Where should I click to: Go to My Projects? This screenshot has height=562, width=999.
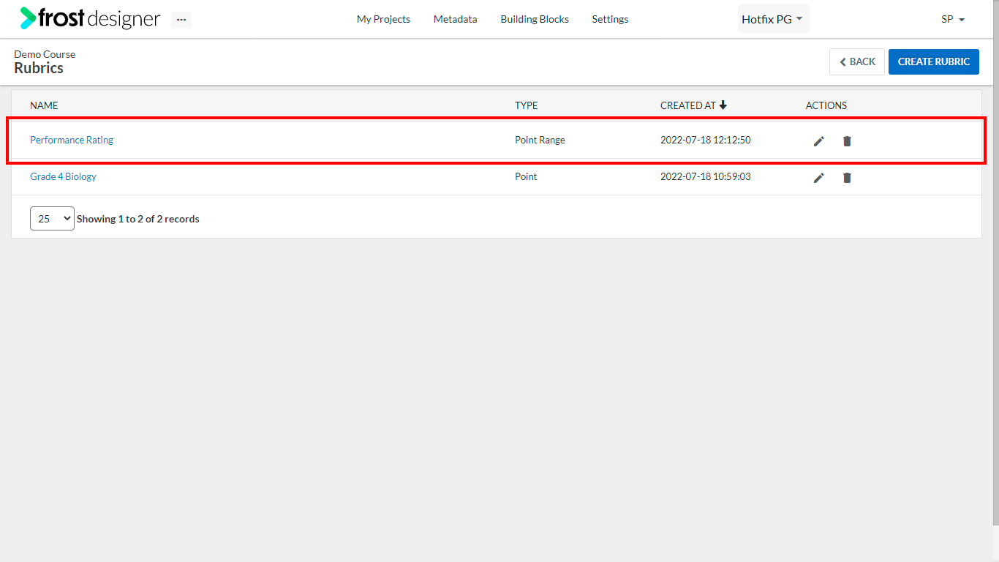coord(383,19)
